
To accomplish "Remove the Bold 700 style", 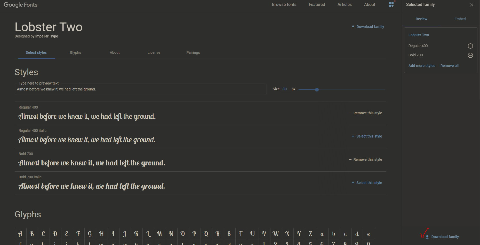I will coord(365,159).
